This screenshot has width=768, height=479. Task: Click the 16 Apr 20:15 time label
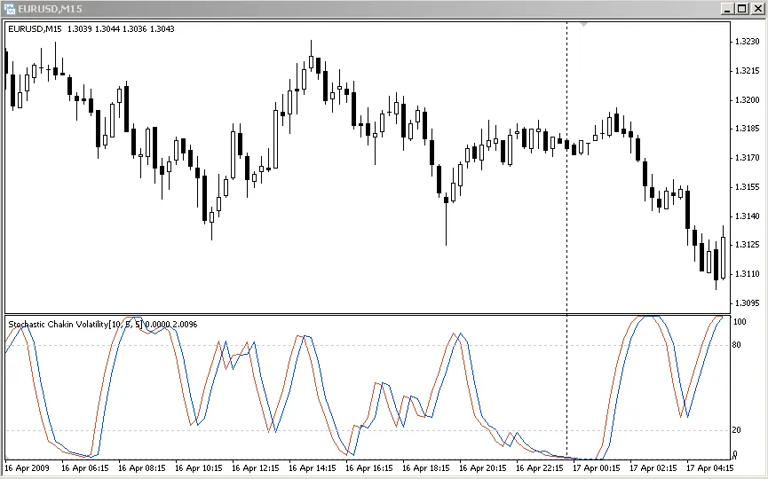(x=482, y=467)
